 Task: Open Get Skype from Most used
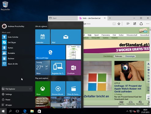[x=17, y=42]
